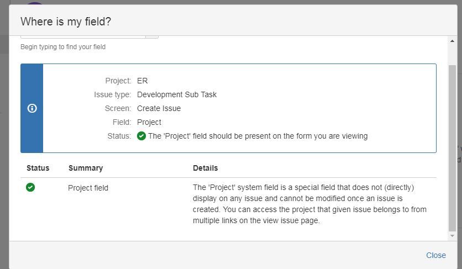The width and height of the screenshot is (462, 269).
Task: Click the Project system field details description
Action: [x=309, y=204]
